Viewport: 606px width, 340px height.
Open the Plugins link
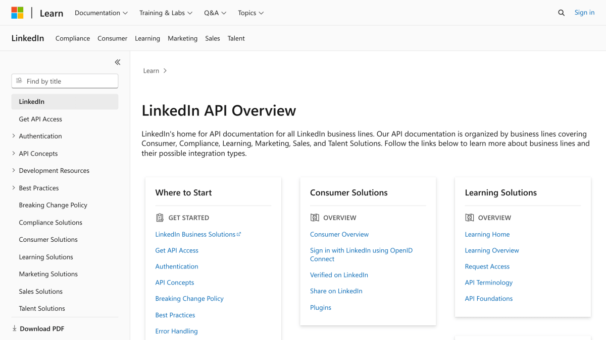(321, 307)
